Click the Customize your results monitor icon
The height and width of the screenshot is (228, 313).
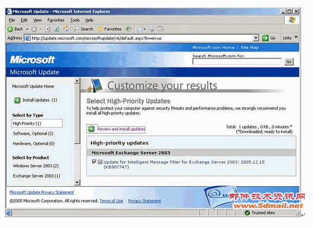95,86
